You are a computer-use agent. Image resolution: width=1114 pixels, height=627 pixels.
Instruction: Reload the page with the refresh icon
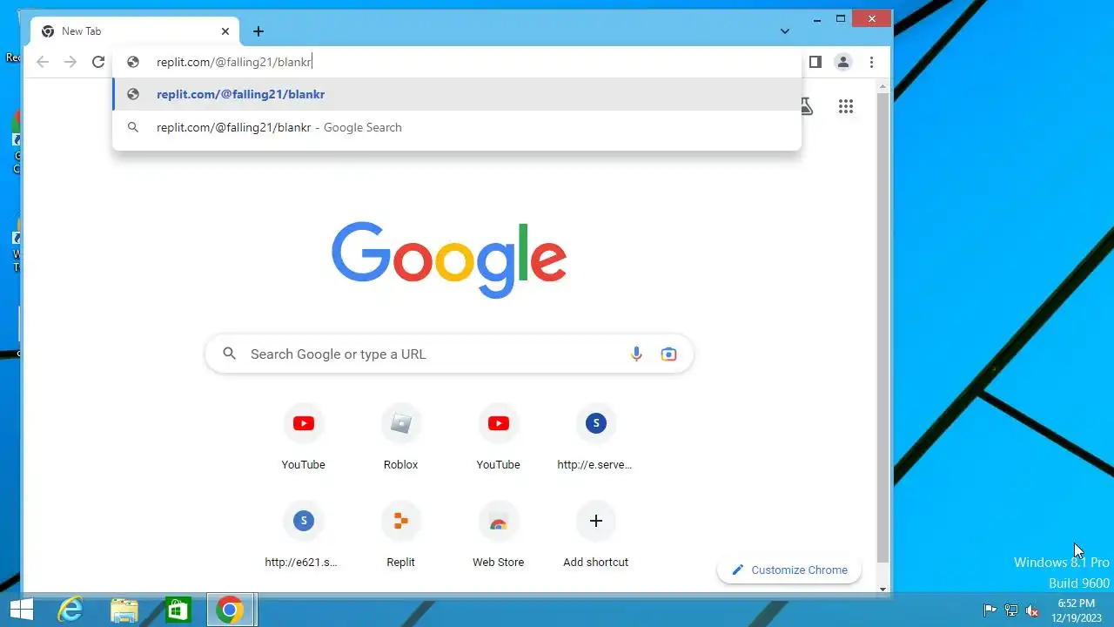(98, 62)
